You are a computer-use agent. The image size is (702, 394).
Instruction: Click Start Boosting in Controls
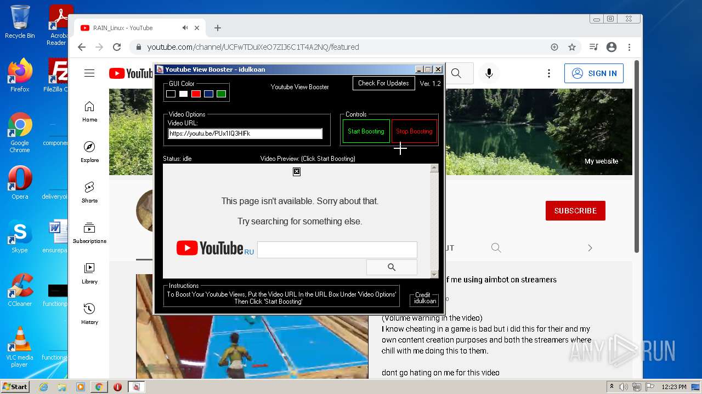coord(366,131)
